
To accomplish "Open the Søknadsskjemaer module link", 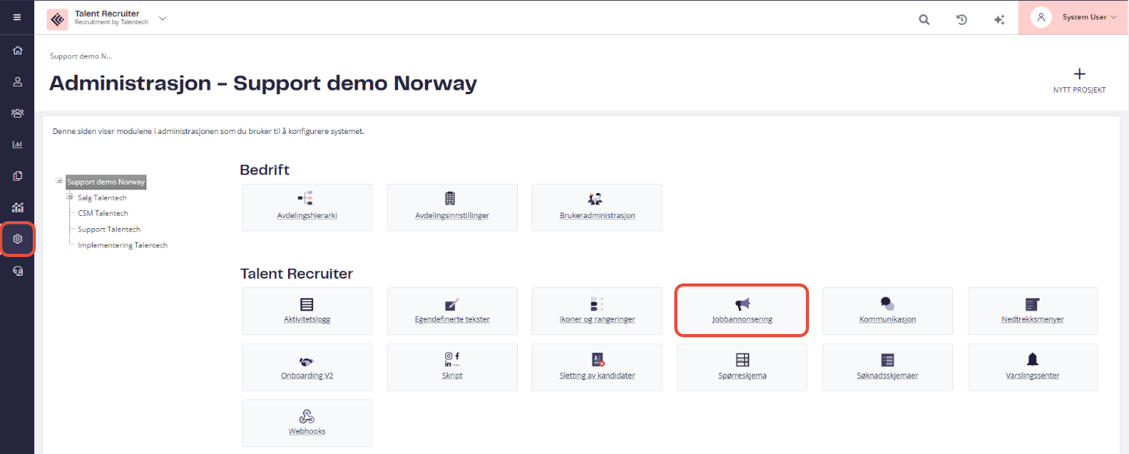I will click(x=887, y=375).
